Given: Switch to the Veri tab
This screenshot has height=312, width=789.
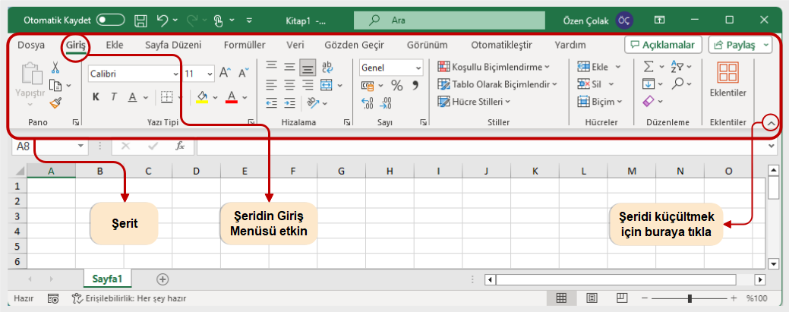Looking at the screenshot, I should click(x=295, y=45).
